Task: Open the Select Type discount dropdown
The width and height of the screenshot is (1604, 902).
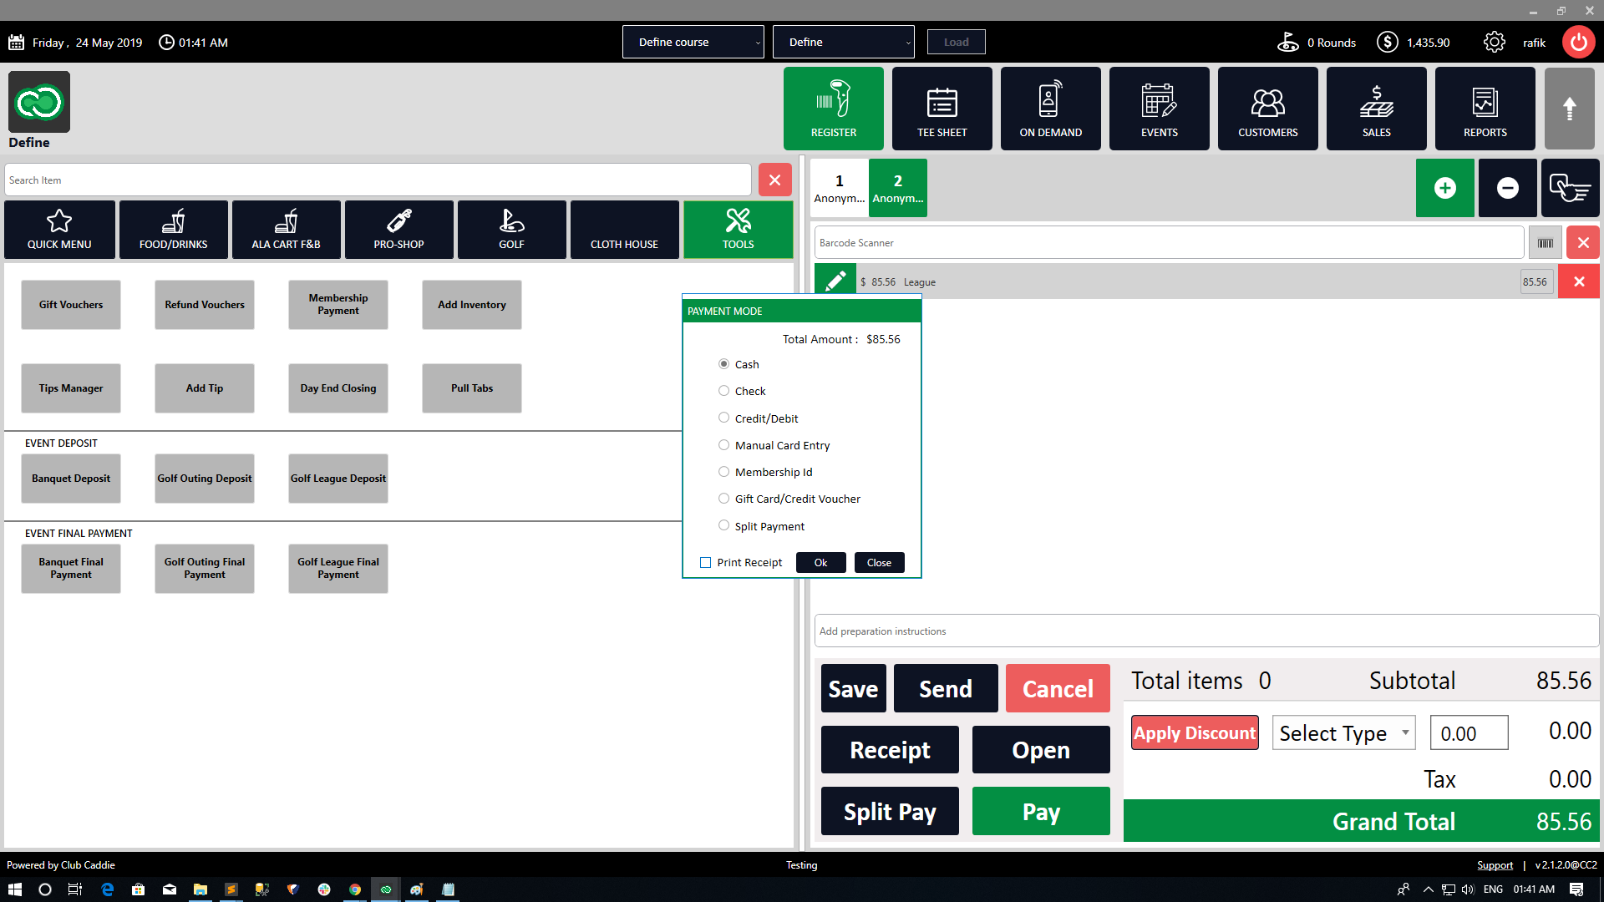Action: tap(1343, 733)
